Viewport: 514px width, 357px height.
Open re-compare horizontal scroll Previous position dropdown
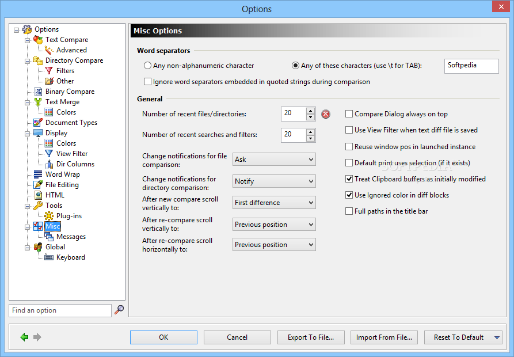[x=274, y=245]
